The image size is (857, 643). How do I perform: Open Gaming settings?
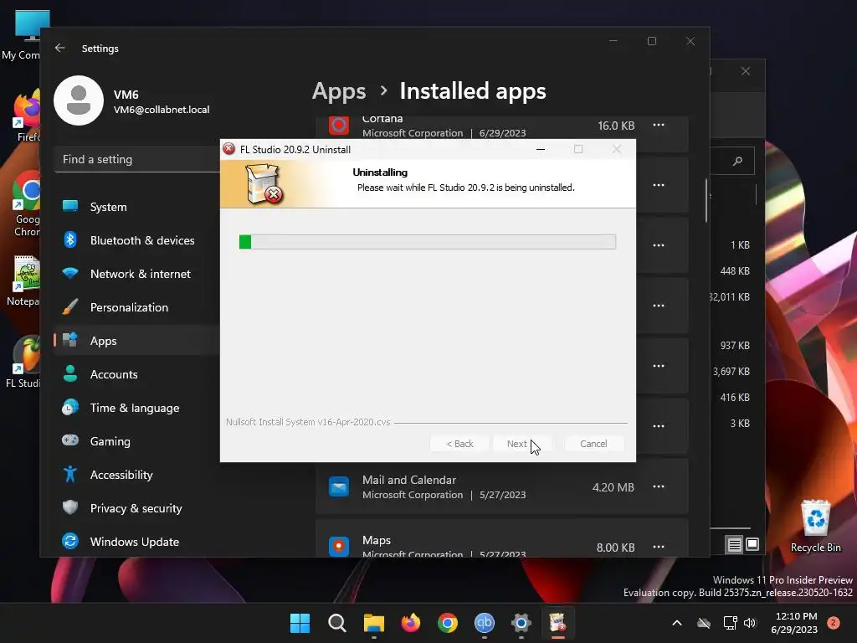tap(136, 441)
